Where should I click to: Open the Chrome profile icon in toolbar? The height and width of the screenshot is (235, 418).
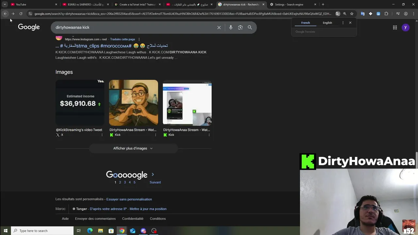pyautogui.click(x=406, y=14)
